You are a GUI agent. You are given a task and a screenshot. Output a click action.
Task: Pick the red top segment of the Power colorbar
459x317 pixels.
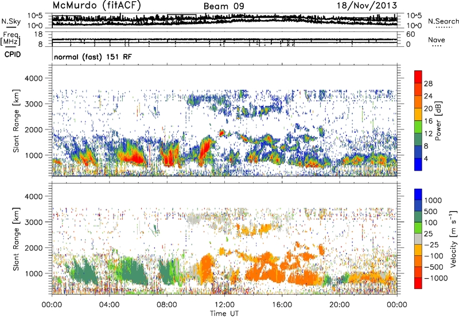click(x=418, y=77)
